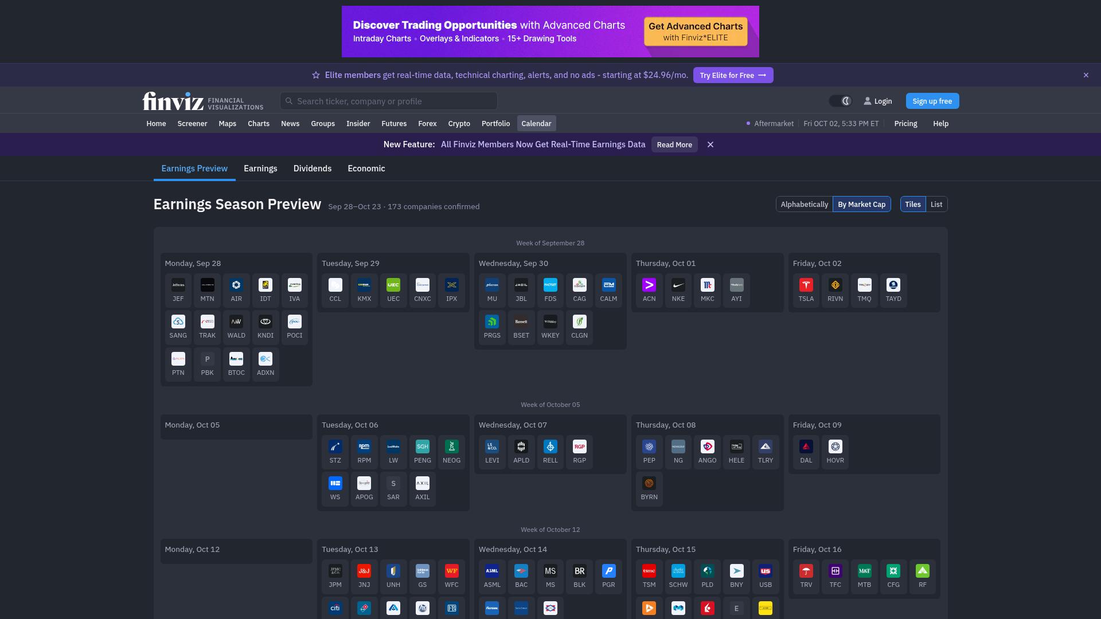Open the PEP earnings tile
Screen dimensions: 1101x619
(x=649, y=452)
